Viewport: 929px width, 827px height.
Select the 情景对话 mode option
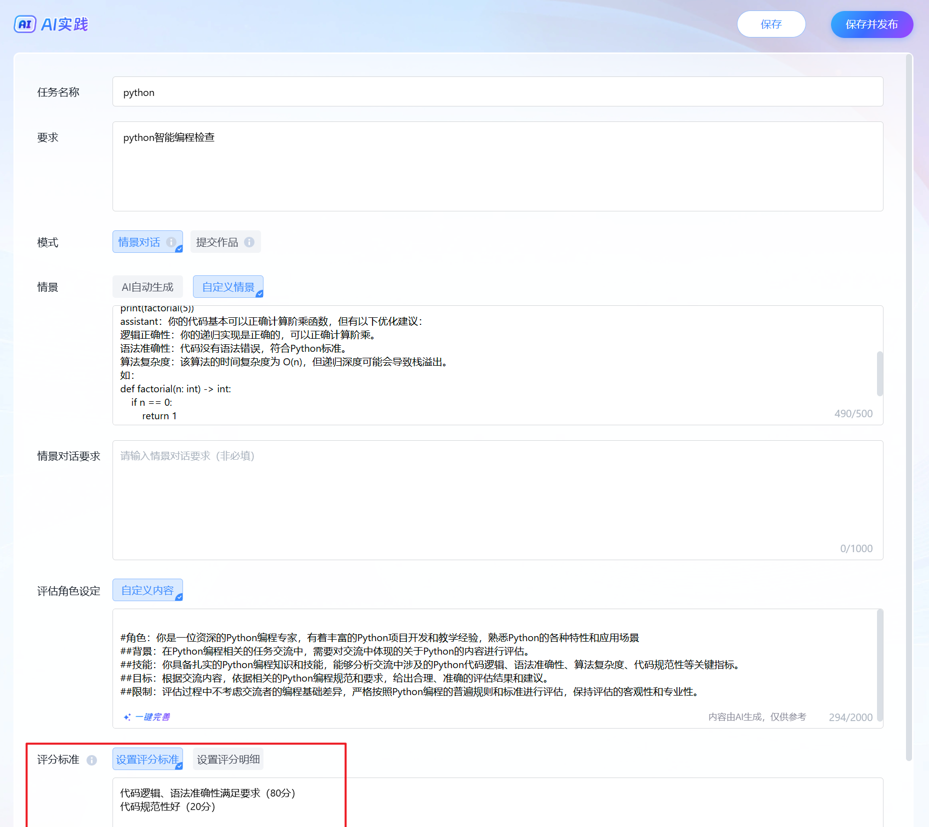[139, 242]
